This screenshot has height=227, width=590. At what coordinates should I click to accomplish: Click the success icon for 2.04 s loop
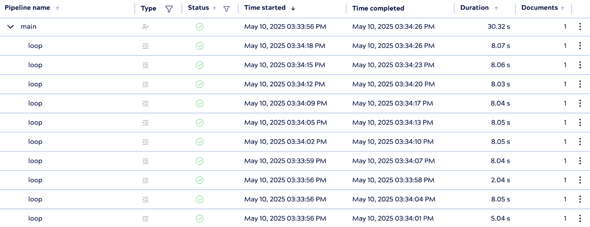[199, 180]
